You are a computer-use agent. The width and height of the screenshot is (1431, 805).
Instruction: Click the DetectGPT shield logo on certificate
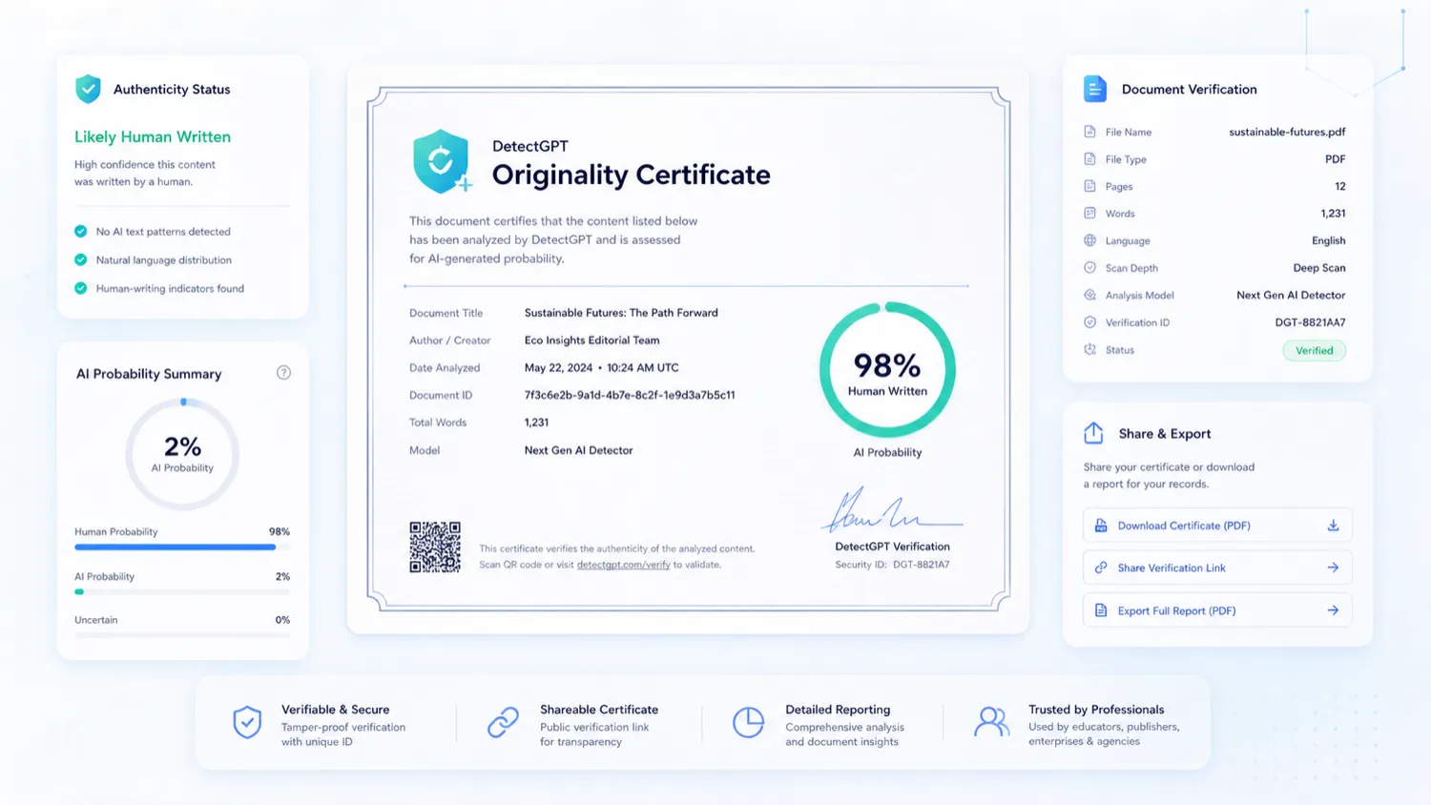442,161
